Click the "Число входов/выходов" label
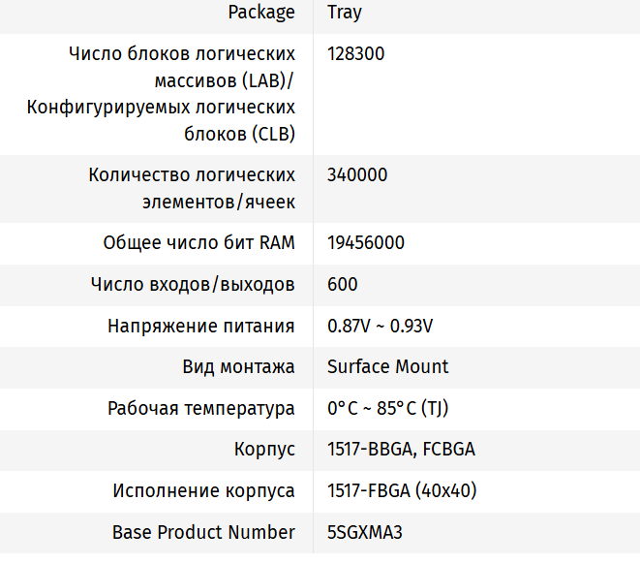Image resolution: width=640 pixels, height=564 pixels. 193,284
